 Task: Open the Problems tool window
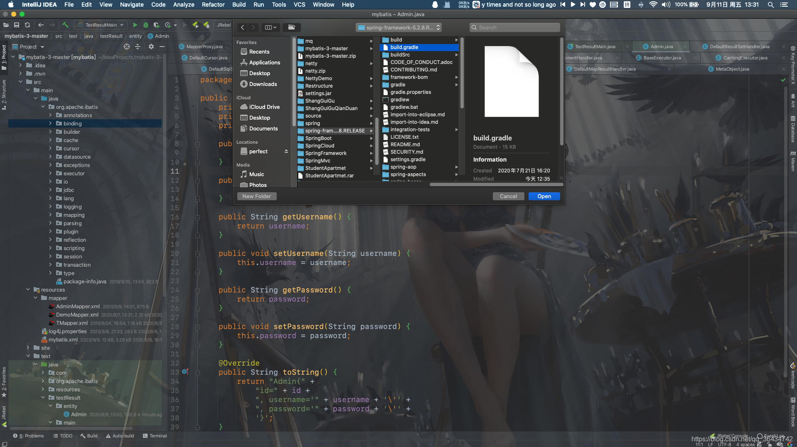pos(28,436)
